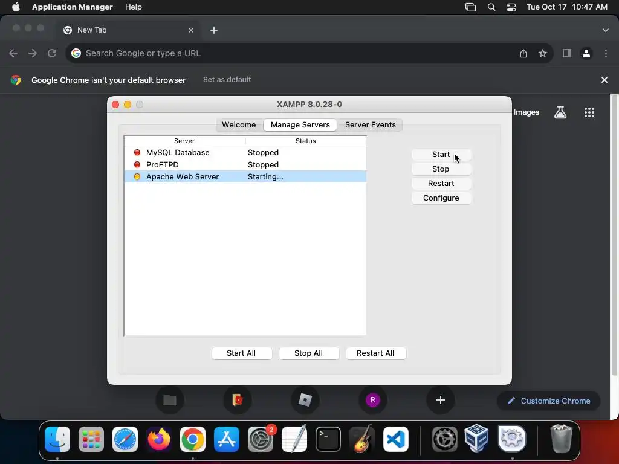Select the ProFTPD server row
The width and height of the screenshot is (619, 464).
pyautogui.click(x=245, y=165)
